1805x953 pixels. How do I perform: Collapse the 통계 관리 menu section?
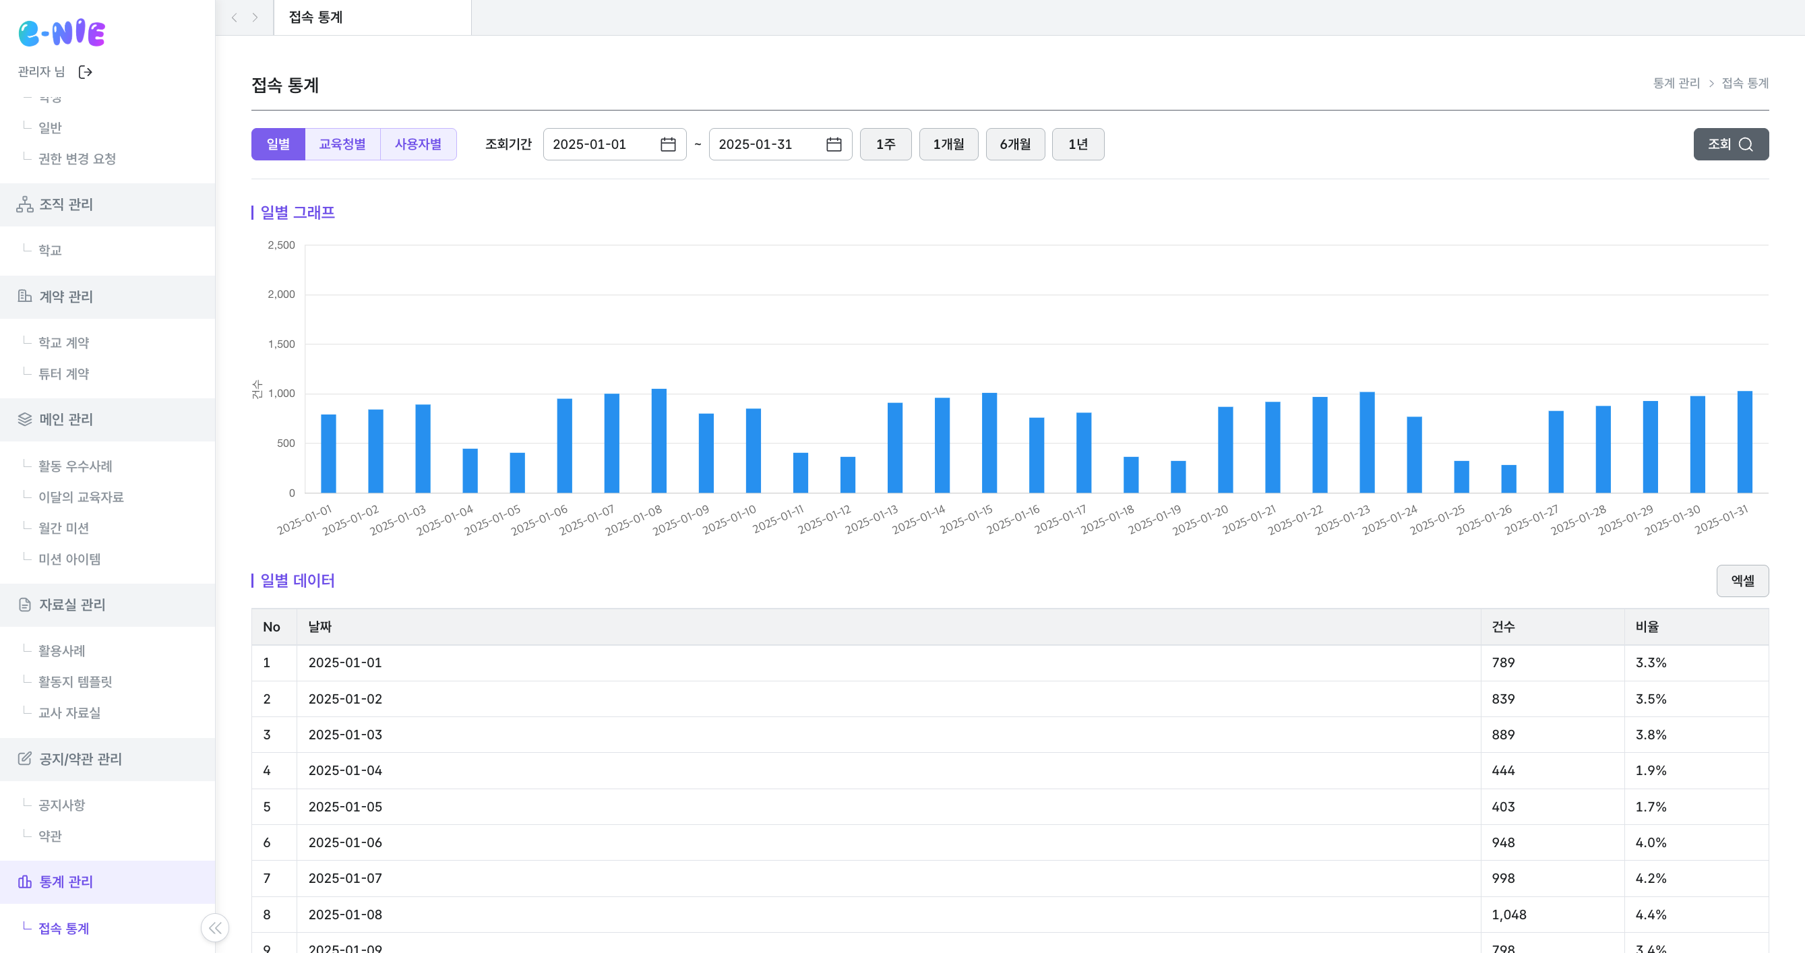(x=66, y=882)
